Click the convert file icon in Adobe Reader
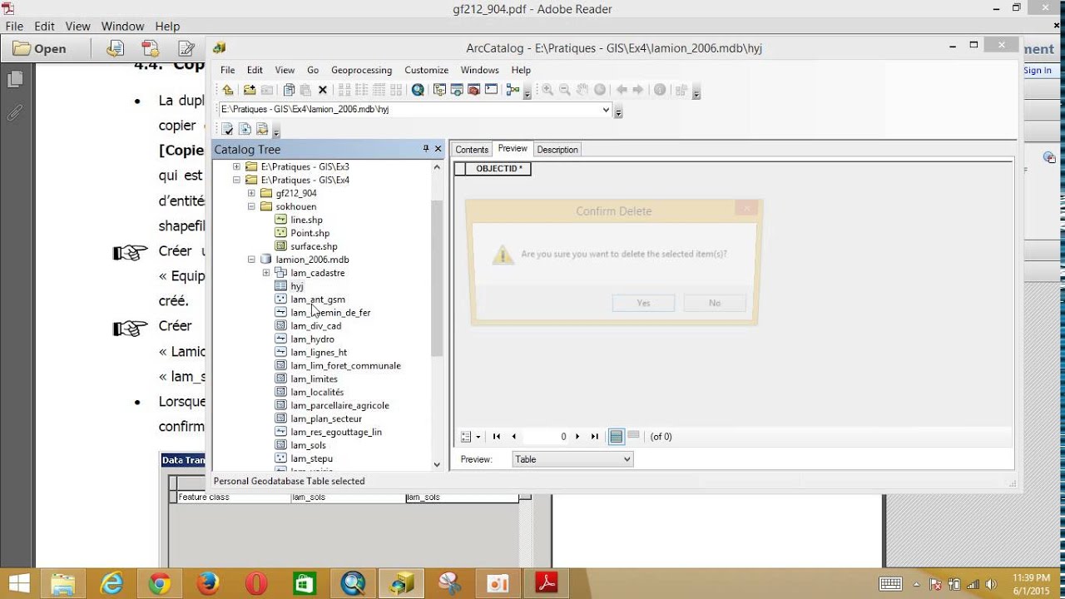 click(115, 48)
